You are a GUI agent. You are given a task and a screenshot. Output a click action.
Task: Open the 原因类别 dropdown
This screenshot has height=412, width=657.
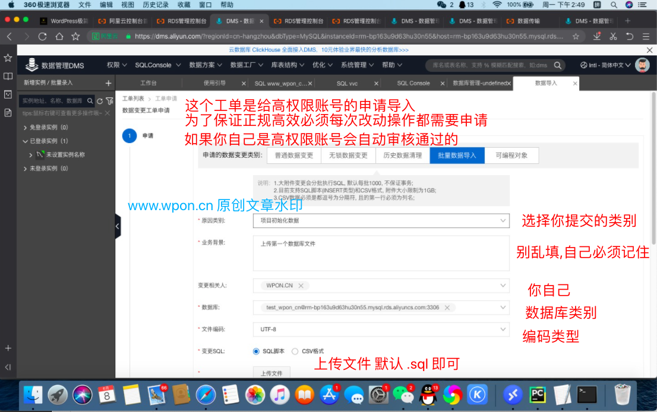pos(381,221)
